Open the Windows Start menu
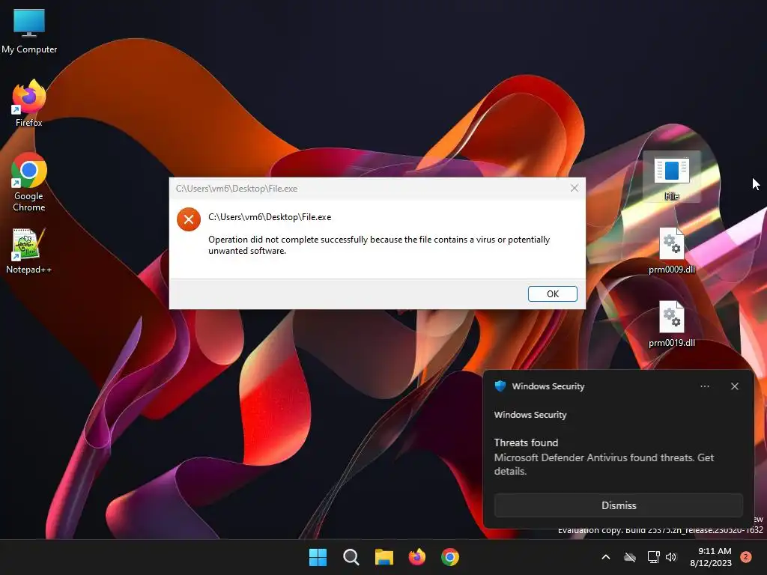 (318, 557)
